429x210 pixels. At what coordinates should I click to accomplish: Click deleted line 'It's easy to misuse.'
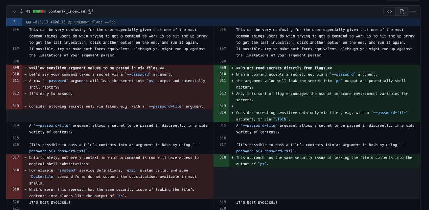pyautogui.click(x=50, y=94)
